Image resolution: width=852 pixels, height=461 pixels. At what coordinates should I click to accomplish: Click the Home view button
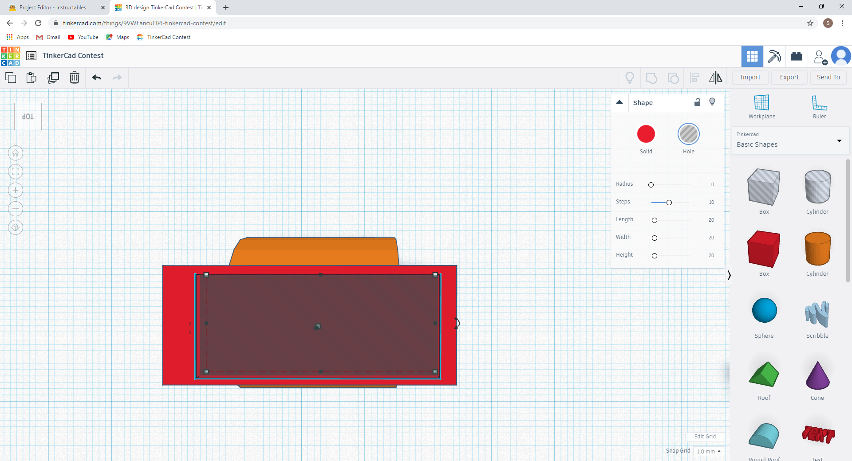tap(16, 153)
